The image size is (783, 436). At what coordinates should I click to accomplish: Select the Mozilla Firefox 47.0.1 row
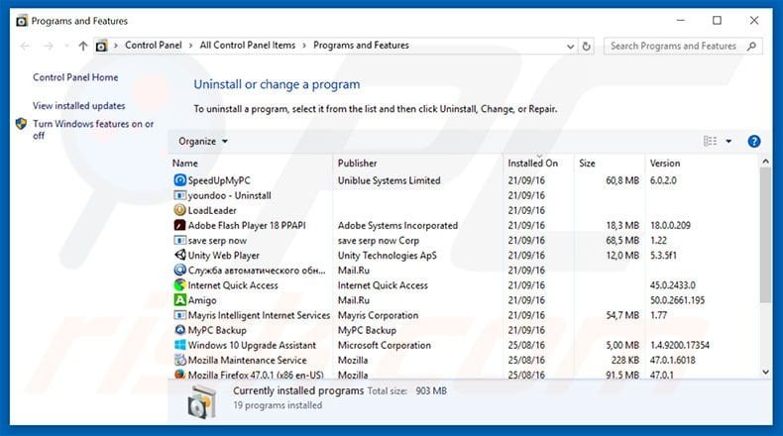(465, 375)
